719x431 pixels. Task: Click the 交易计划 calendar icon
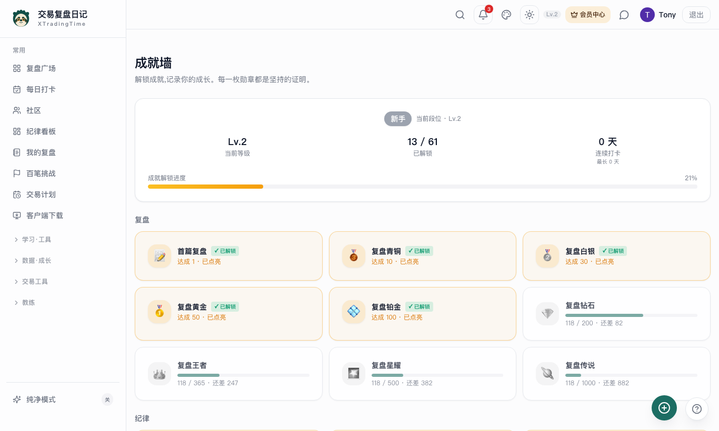point(17,194)
